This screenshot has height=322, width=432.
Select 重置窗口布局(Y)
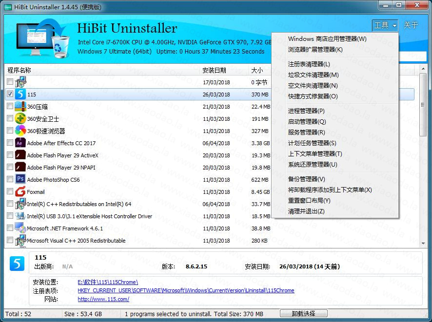(x=309, y=201)
